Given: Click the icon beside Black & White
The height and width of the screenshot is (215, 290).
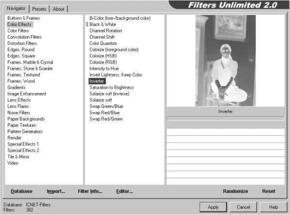Looking at the screenshot, I should (87, 24).
